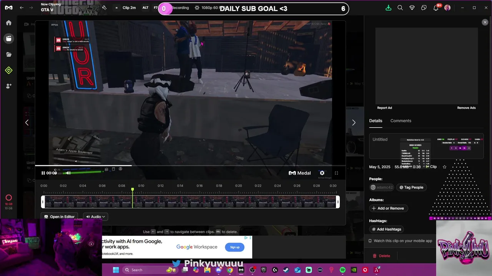Click the Remove Ads link
This screenshot has width=492, height=276.
click(x=466, y=108)
